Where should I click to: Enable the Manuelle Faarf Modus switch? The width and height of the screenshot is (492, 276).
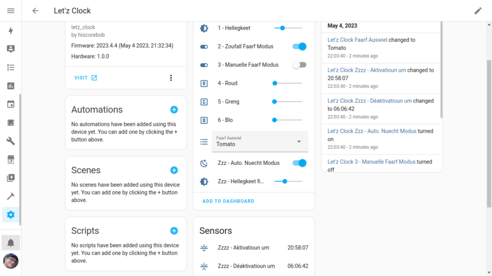click(x=299, y=65)
